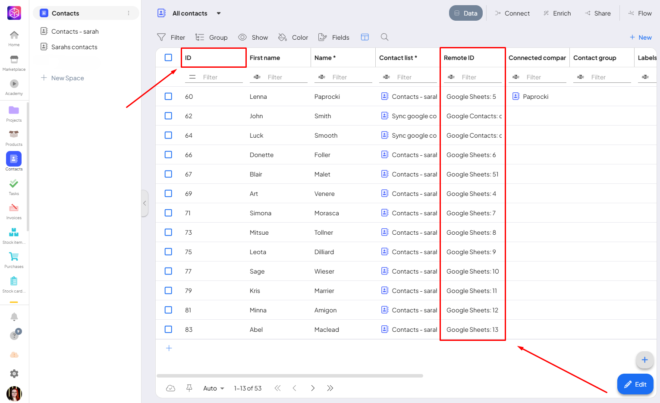The width and height of the screenshot is (660, 403).
Task: Open notifications bell icon
Action: pyautogui.click(x=14, y=317)
